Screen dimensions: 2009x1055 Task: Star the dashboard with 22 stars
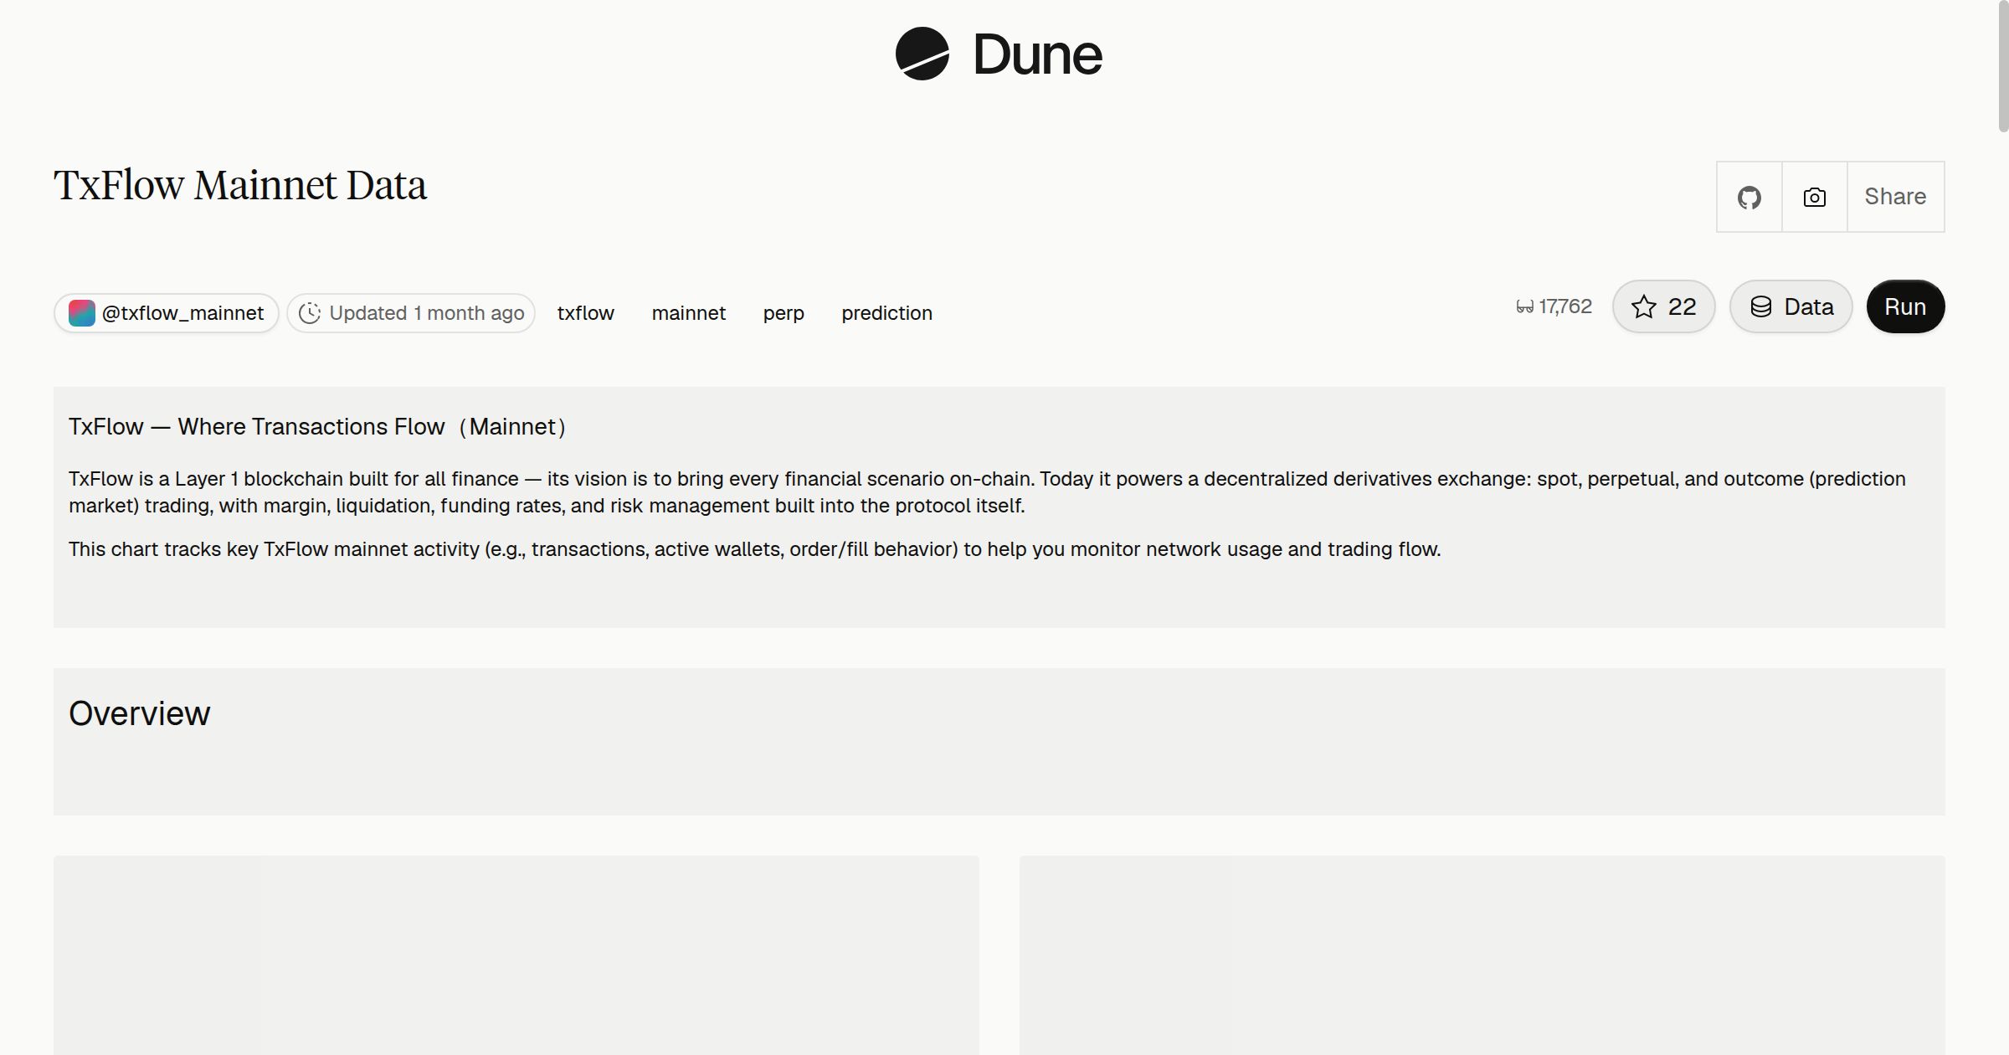click(1664, 306)
